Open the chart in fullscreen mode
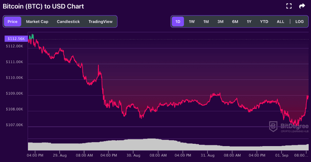The width and height of the screenshot is (311, 162). [289, 6]
